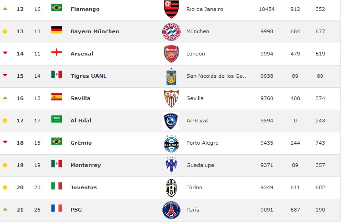The width and height of the screenshot is (341, 222).
Task: Click the red down arrow beside rank 14
Action: pos(5,53)
